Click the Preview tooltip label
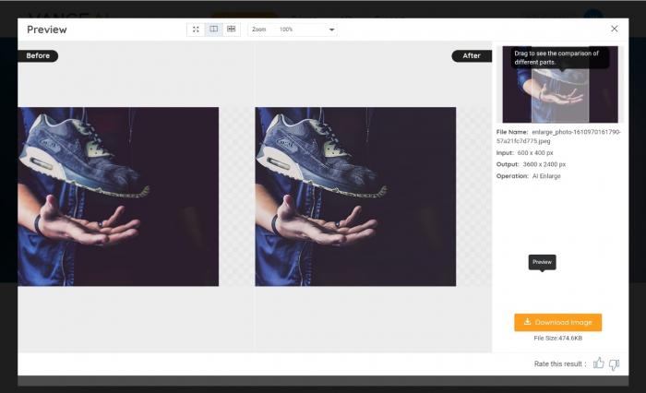The width and height of the screenshot is (646, 393). pos(543,262)
